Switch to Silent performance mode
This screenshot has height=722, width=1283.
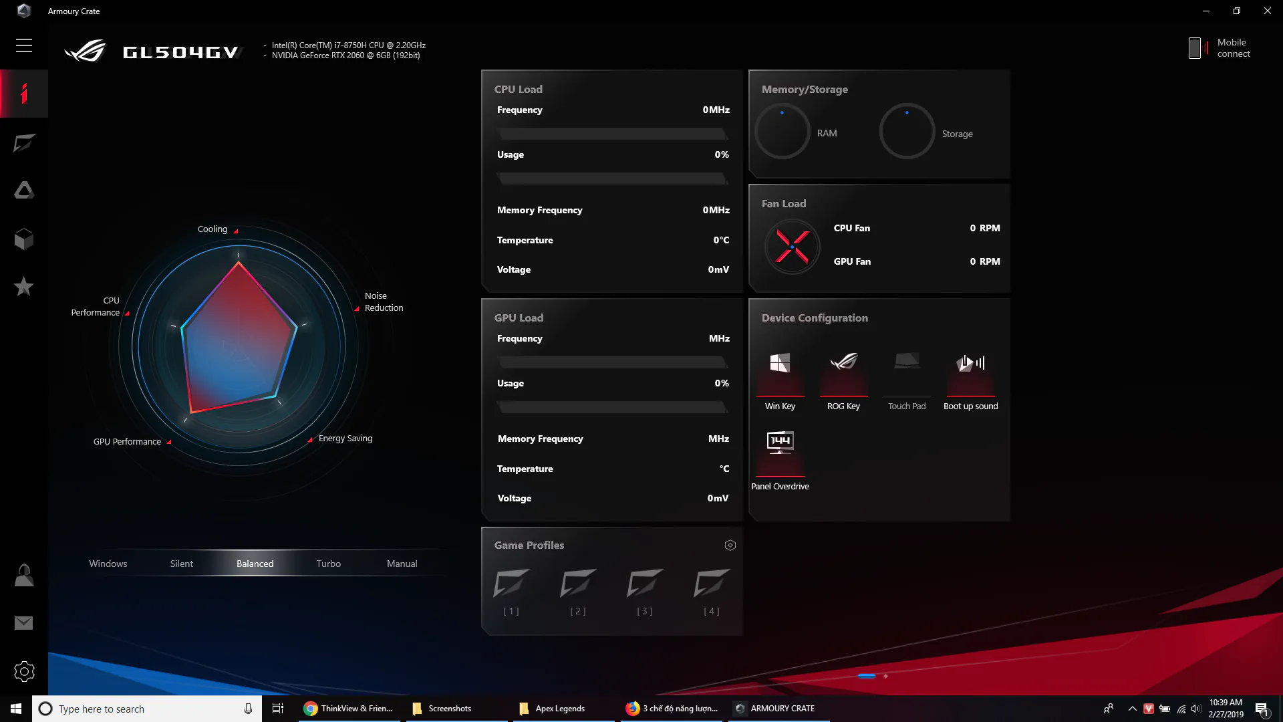pos(182,564)
